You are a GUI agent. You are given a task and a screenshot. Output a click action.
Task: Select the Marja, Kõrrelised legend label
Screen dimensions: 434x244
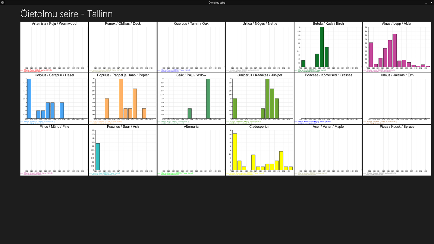tap(314, 122)
